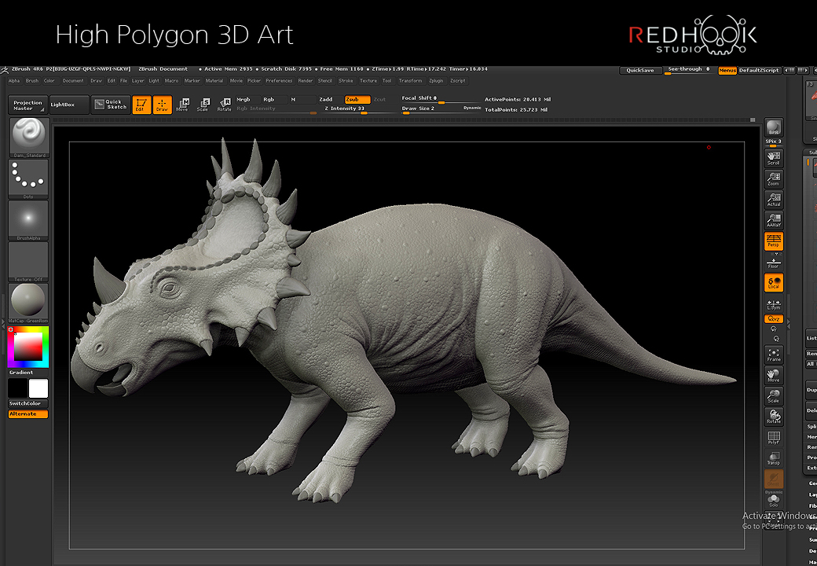817x566 pixels.
Task: Open the Stroke menu
Action: point(346,81)
